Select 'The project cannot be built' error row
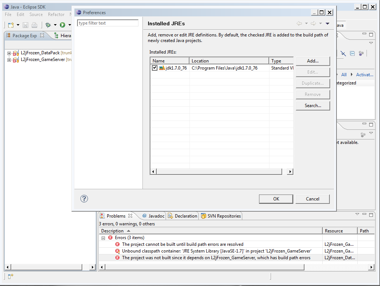The height and width of the screenshot is (286, 380). tap(236, 244)
